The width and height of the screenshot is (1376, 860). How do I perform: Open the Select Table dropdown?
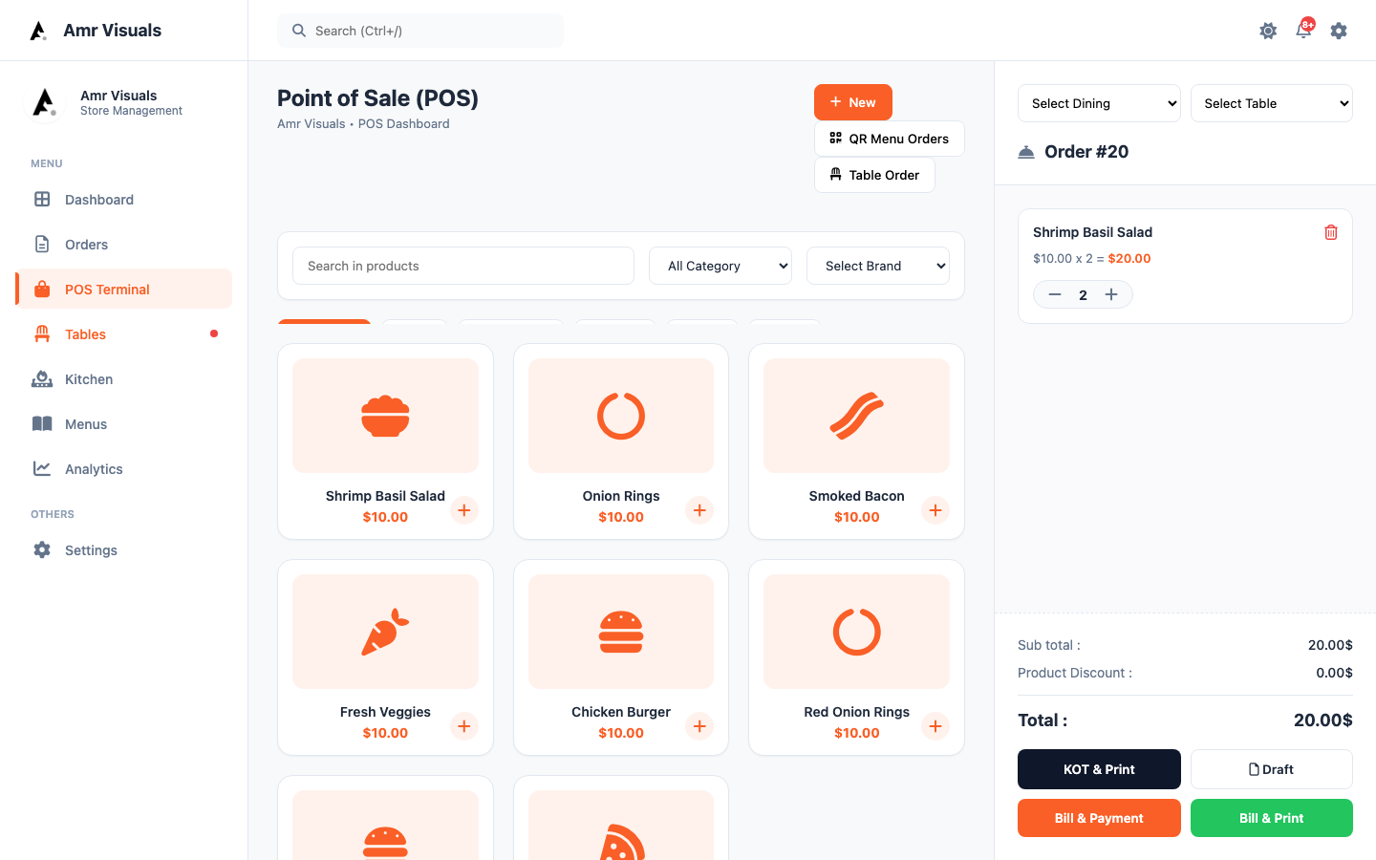pyautogui.click(x=1272, y=103)
